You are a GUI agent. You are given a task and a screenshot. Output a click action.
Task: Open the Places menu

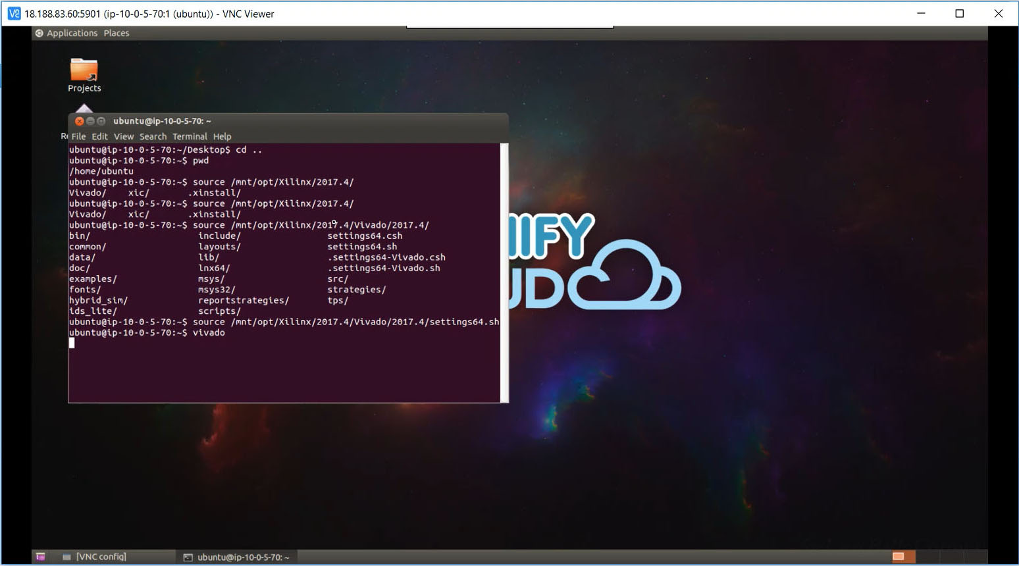click(117, 33)
